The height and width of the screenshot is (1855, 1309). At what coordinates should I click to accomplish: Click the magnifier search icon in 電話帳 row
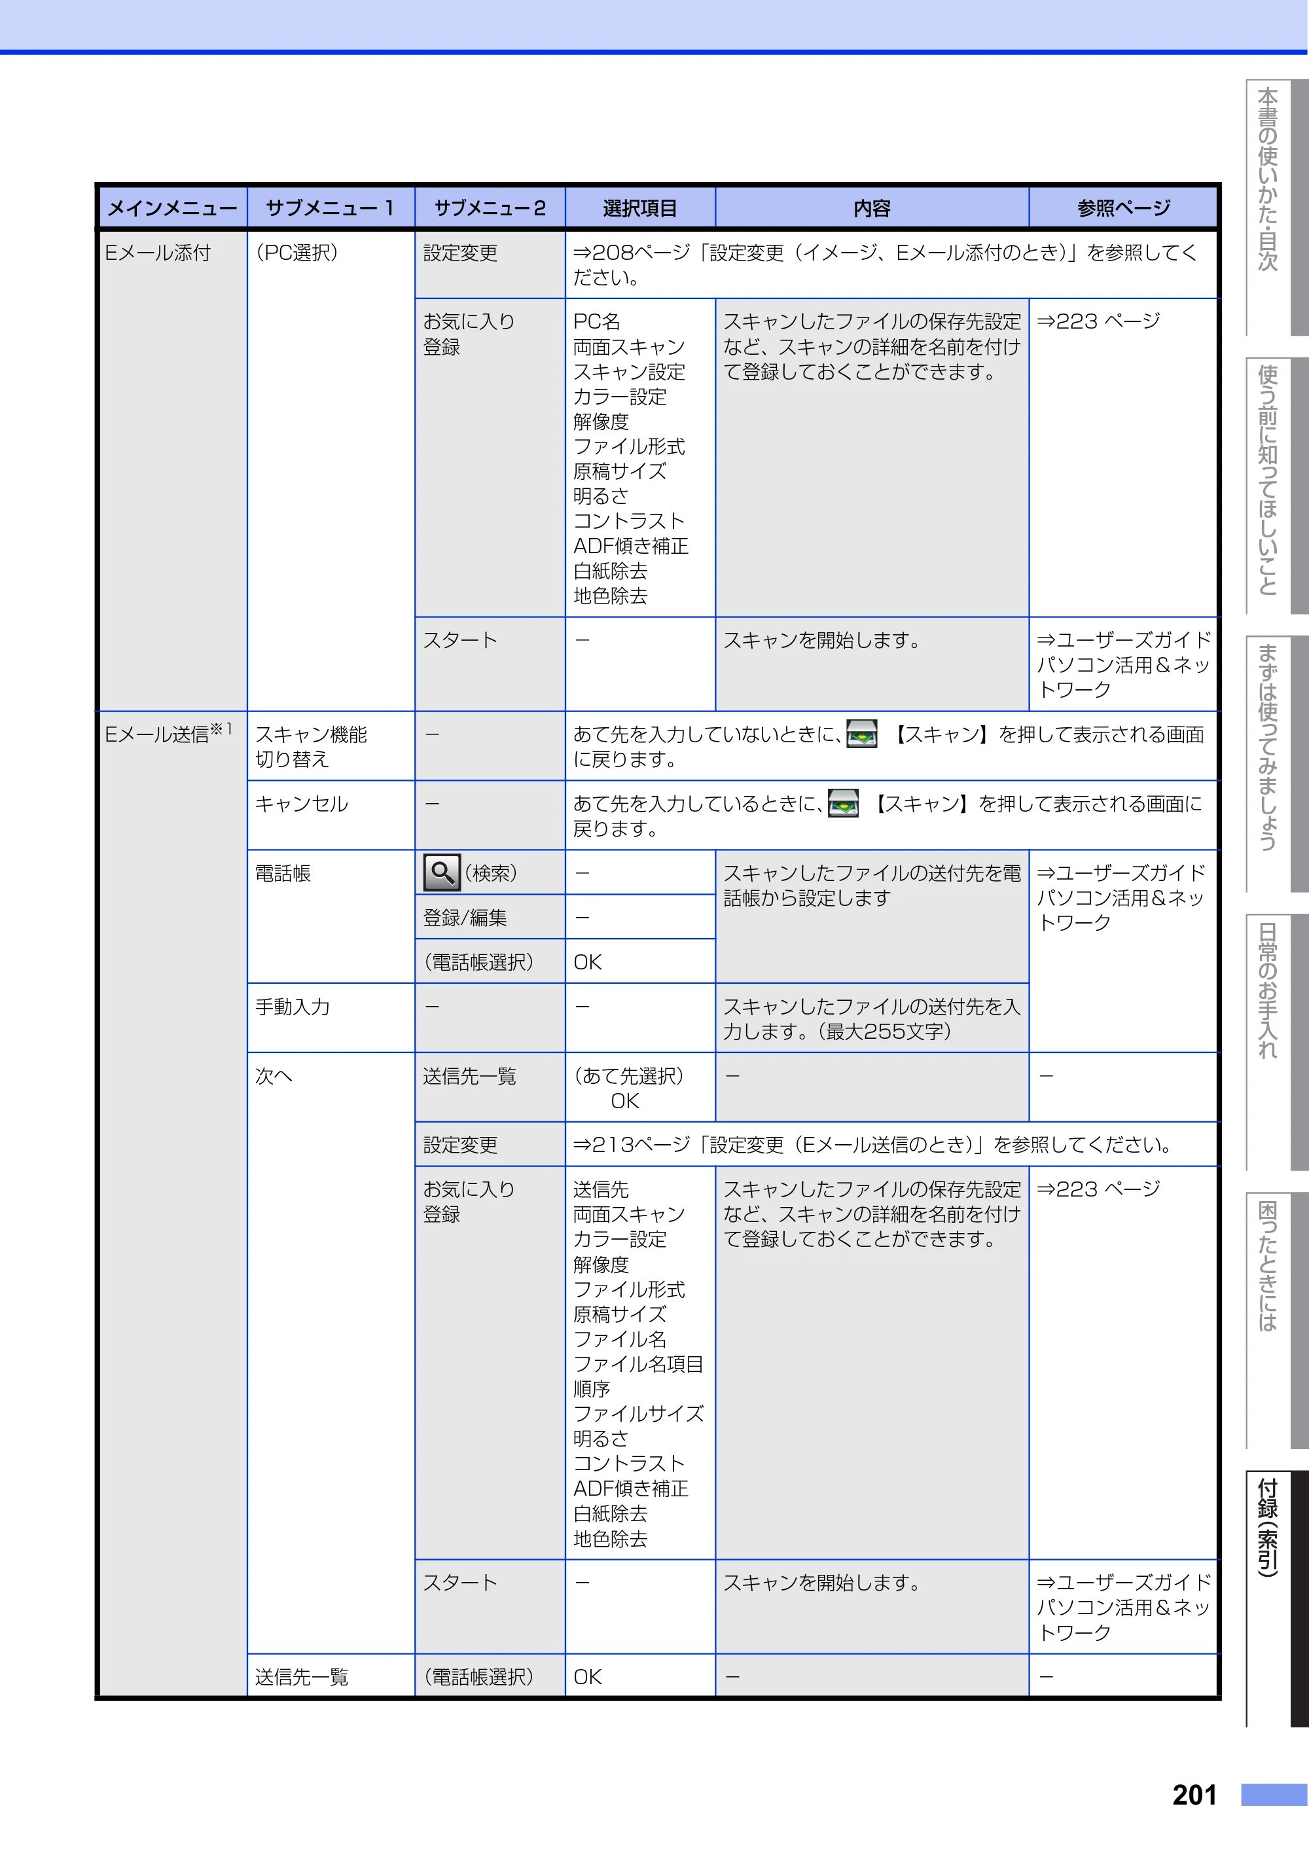pyautogui.click(x=441, y=873)
